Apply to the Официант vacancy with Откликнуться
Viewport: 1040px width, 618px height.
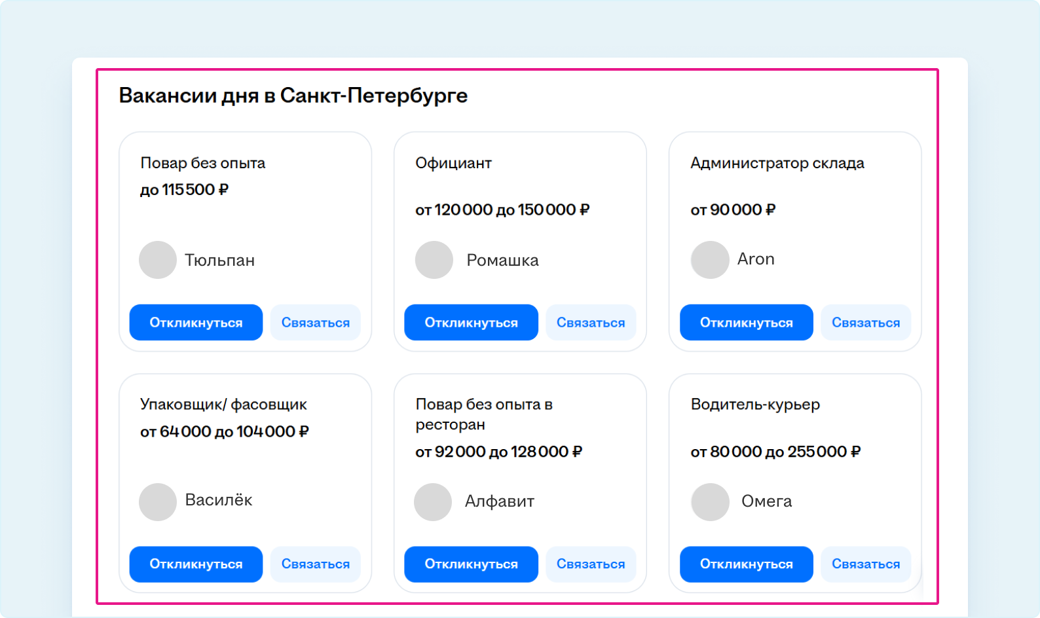pos(471,322)
